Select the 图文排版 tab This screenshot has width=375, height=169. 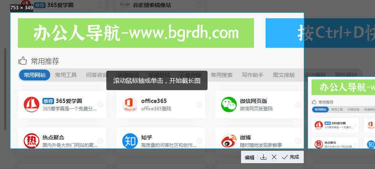click(x=284, y=75)
